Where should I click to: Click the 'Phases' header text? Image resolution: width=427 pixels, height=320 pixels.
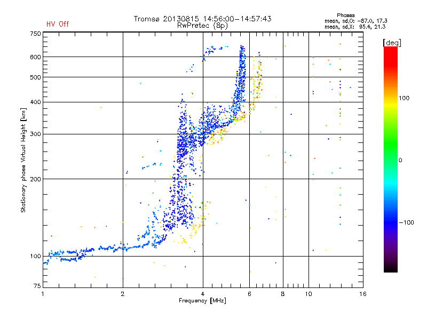click(345, 15)
